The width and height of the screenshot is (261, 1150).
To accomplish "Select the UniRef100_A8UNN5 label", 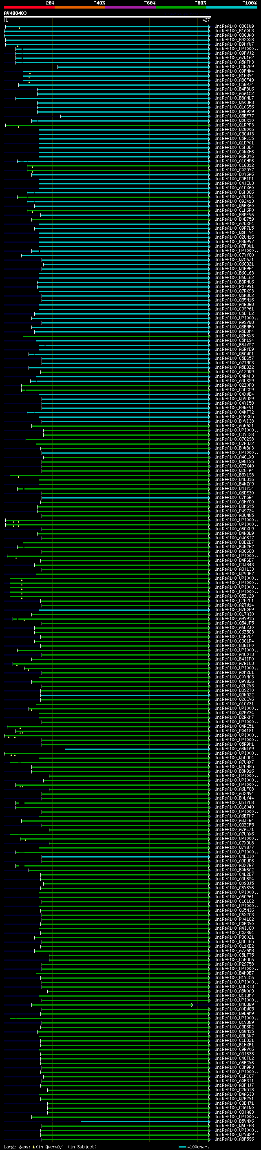I will [234, 515].
